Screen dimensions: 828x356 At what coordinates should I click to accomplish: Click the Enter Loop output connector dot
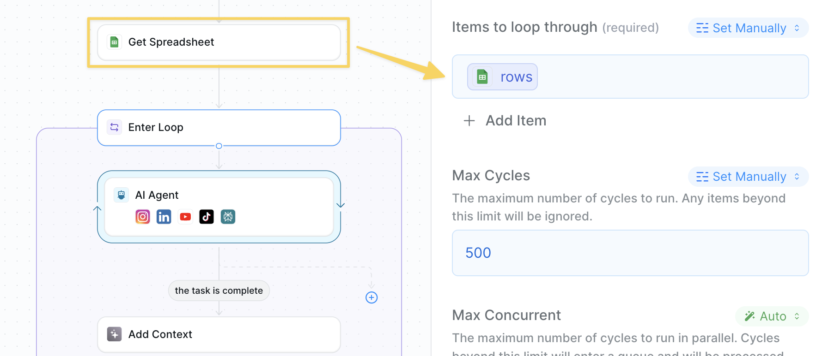[219, 146]
